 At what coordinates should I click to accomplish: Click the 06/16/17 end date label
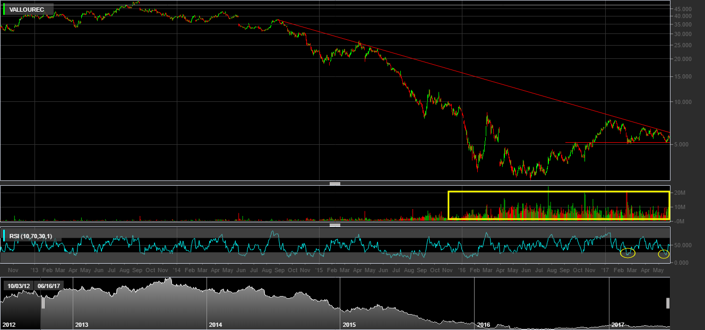(x=48, y=285)
